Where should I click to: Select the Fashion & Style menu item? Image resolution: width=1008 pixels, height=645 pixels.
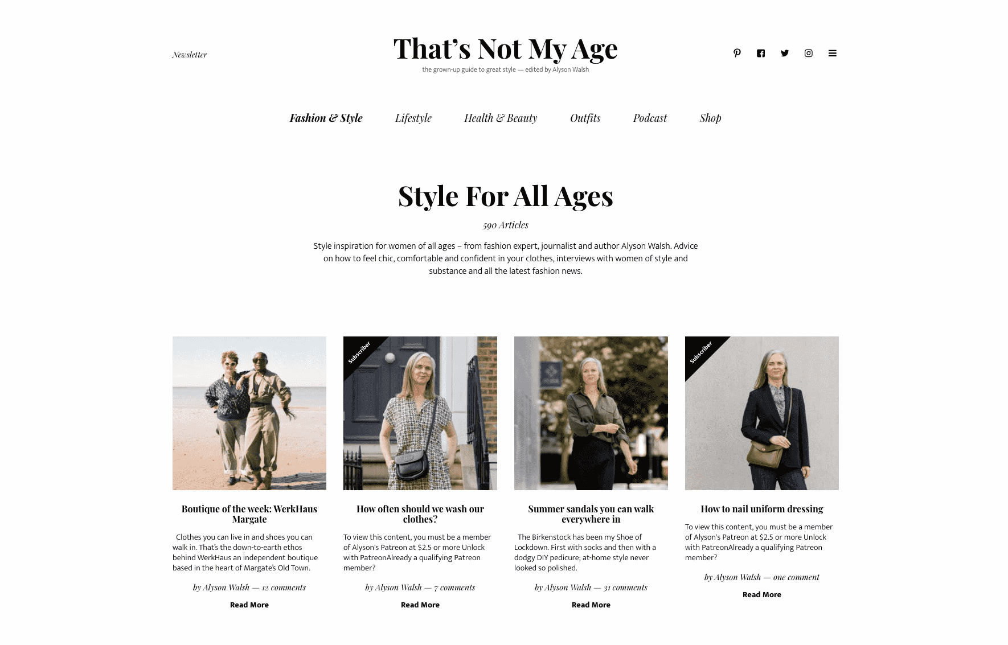coord(326,118)
